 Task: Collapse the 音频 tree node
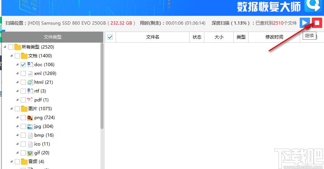pos(11,161)
